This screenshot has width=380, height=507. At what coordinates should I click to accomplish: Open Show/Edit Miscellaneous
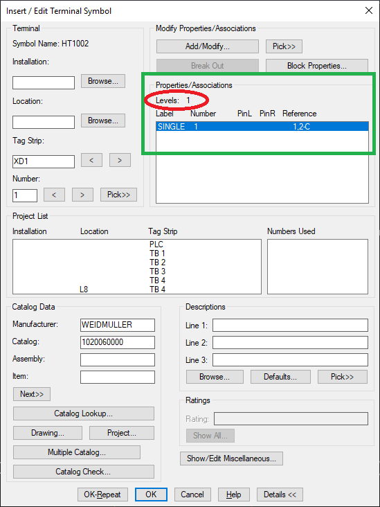click(x=231, y=459)
